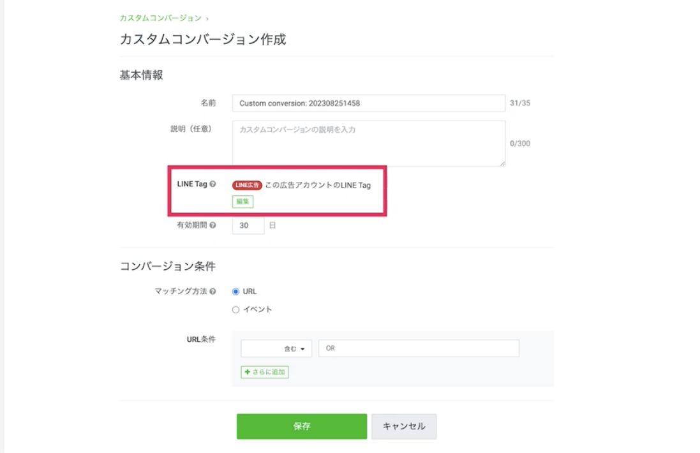Screen dimensions: 700x453
Task: Select the イベント radio button
Action: point(235,309)
